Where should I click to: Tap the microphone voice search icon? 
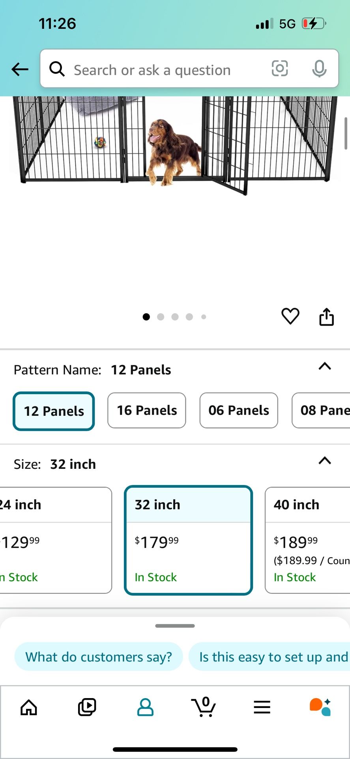point(319,69)
